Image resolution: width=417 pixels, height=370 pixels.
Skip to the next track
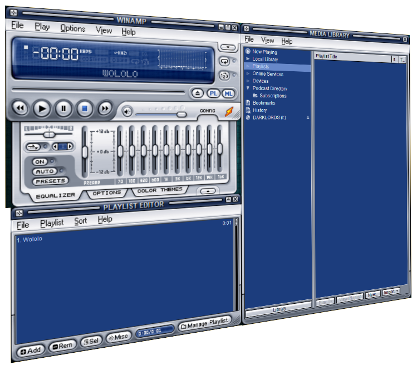point(105,108)
